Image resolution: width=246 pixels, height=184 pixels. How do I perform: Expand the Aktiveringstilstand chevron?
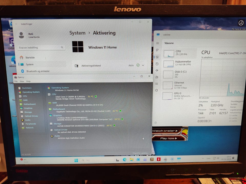coord(143,65)
